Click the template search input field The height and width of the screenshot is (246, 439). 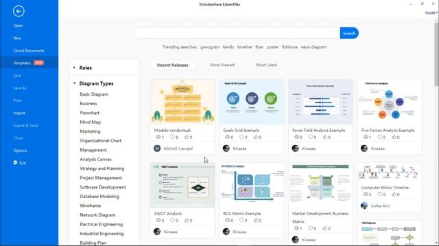pos(237,33)
